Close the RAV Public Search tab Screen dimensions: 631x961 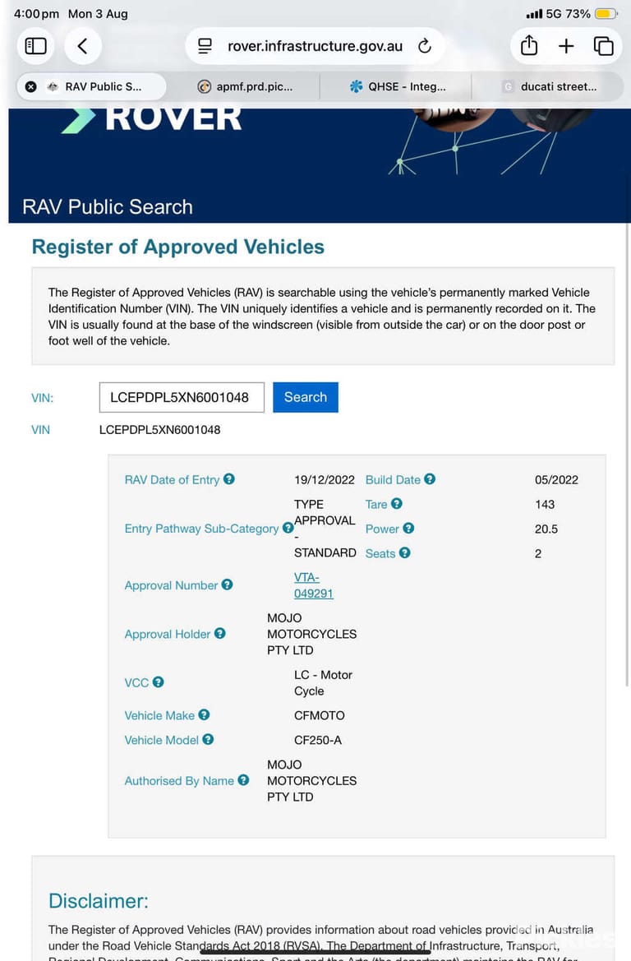[30, 87]
